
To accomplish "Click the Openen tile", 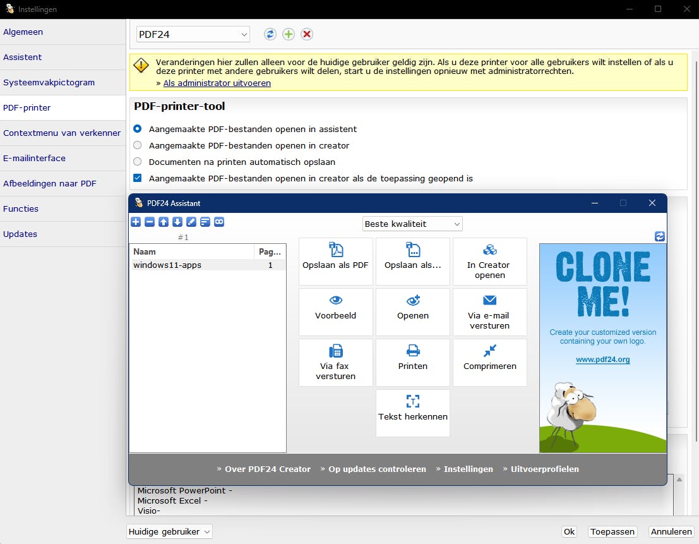I will (x=413, y=311).
